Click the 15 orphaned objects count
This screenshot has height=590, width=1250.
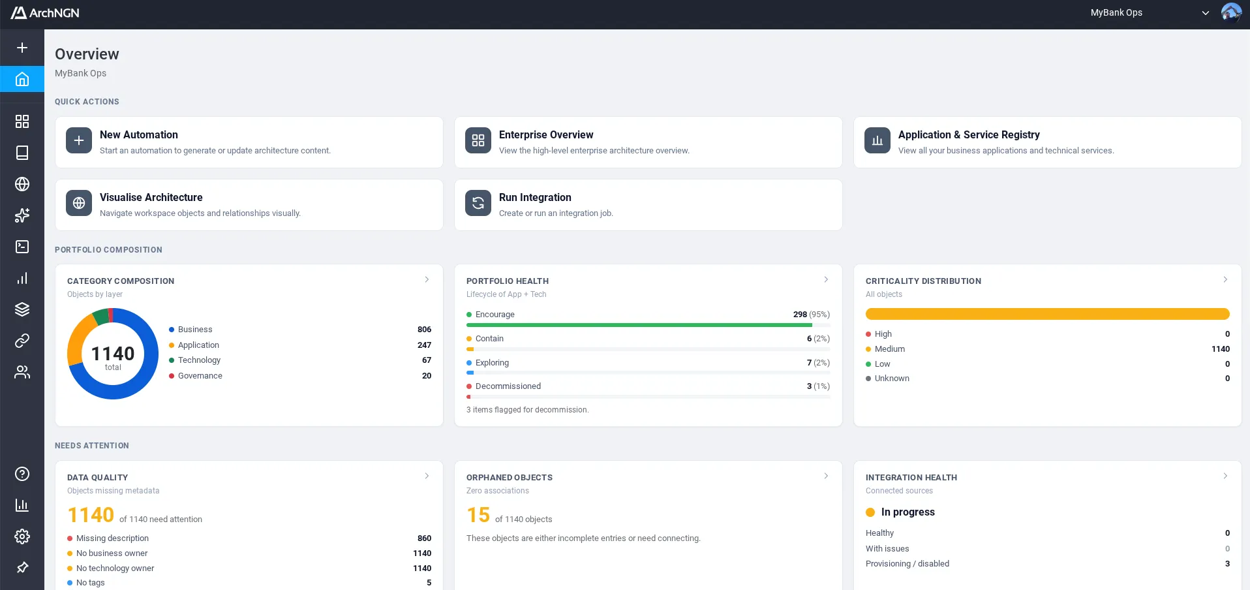[478, 516]
